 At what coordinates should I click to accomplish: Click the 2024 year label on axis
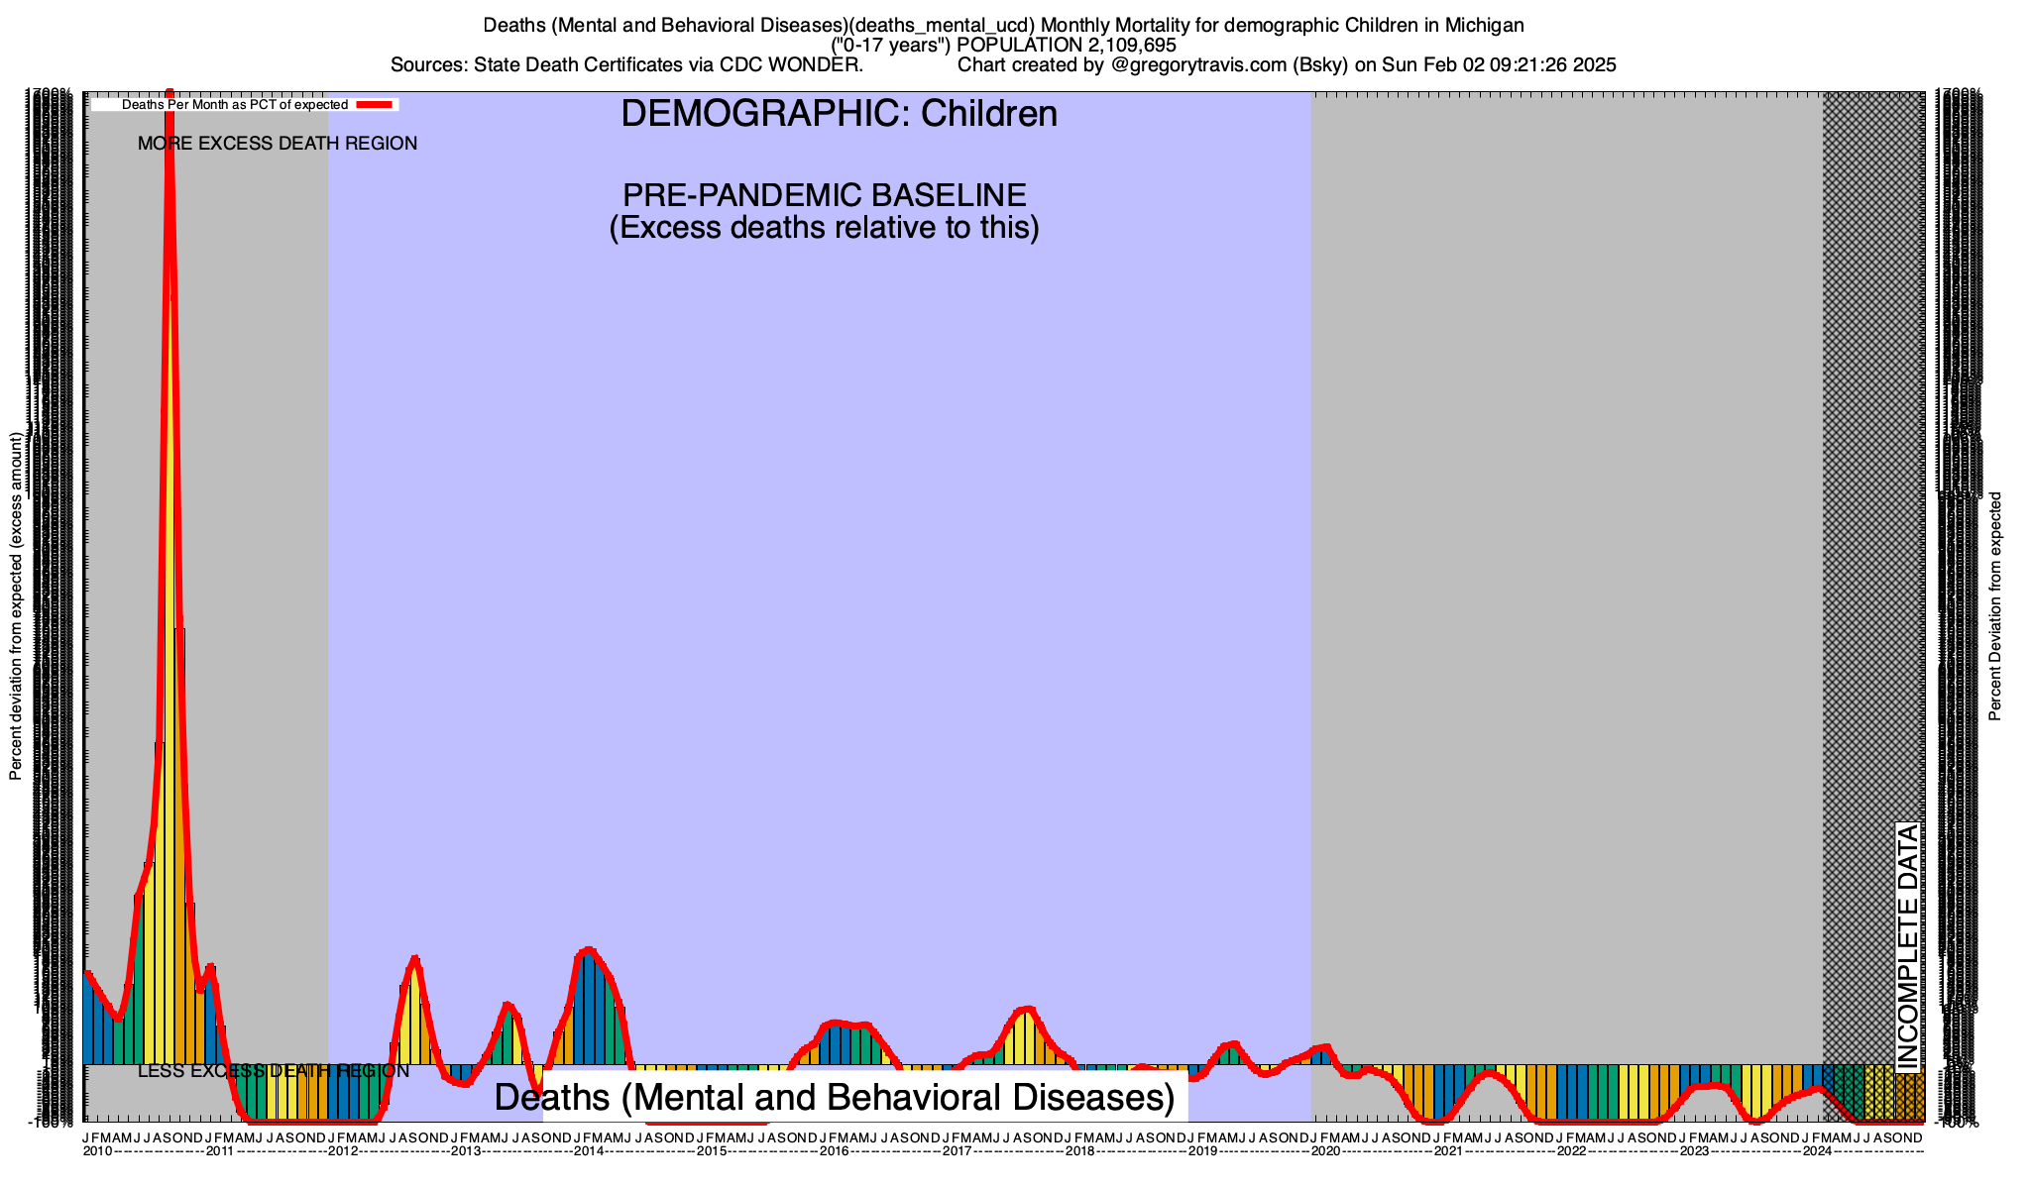pyautogui.click(x=1817, y=1151)
